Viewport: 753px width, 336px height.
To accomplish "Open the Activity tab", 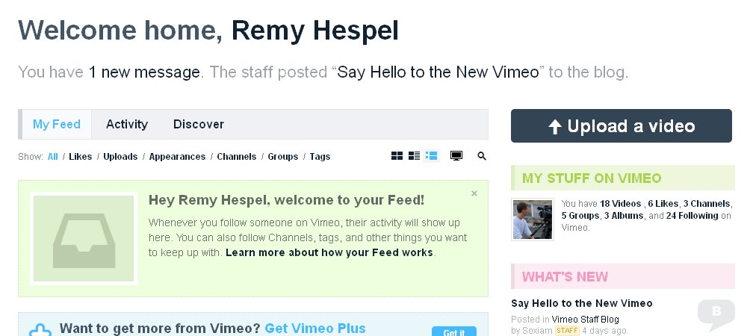I will pyautogui.click(x=127, y=125).
